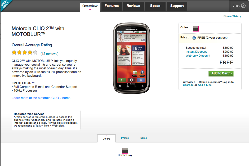Screen dimensions: 249x166
Task: Open the Features tab
Action: (x=112, y=6)
